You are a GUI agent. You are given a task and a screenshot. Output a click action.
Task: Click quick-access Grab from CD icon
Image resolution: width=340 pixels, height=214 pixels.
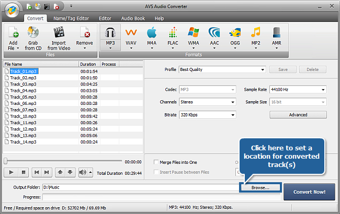[x=38, y=6]
